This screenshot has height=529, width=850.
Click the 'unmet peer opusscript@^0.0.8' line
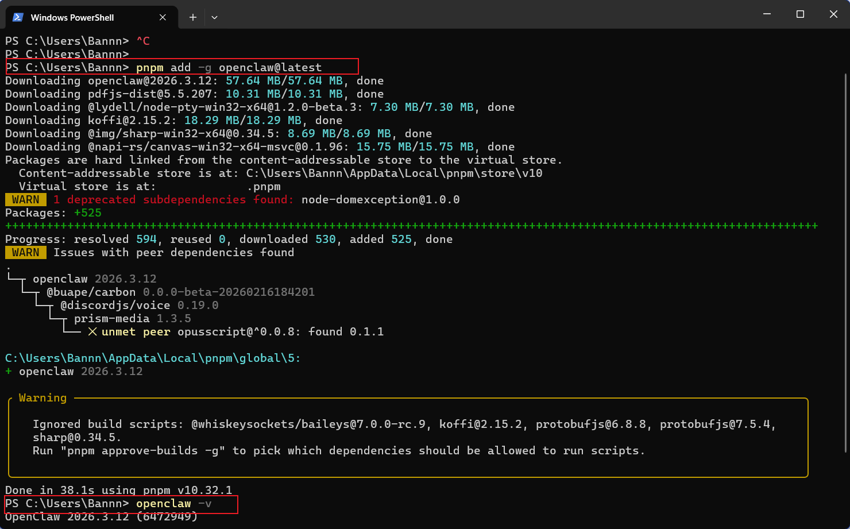click(235, 331)
